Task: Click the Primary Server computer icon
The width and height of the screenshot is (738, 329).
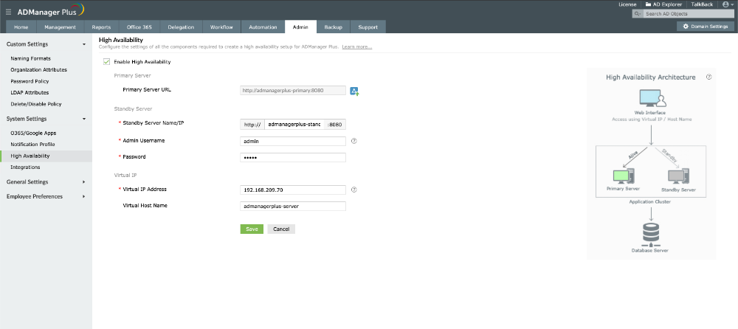Action: point(624,176)
